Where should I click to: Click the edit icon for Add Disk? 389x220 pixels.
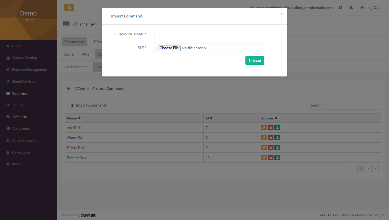(x=264, y=127)
